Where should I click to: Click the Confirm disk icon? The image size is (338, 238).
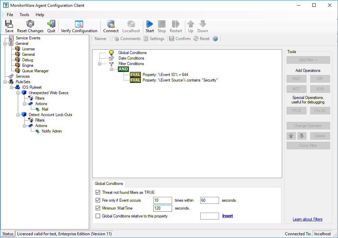click(x=172, y=39)
